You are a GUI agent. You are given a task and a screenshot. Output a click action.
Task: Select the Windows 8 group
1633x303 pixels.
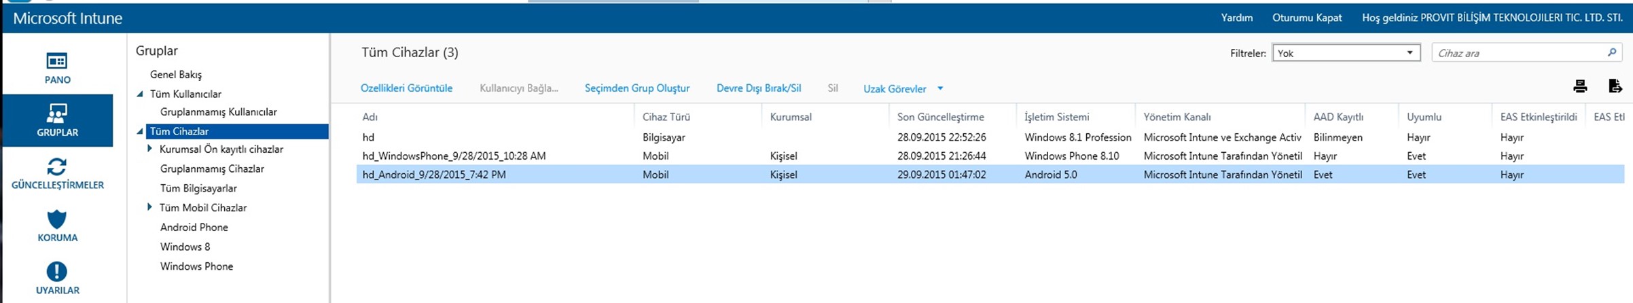tap(185, 247)
